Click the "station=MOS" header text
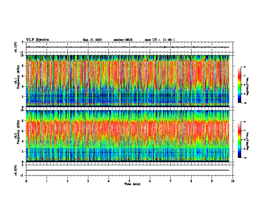This screenshot has width=262, height=203. 123,40
